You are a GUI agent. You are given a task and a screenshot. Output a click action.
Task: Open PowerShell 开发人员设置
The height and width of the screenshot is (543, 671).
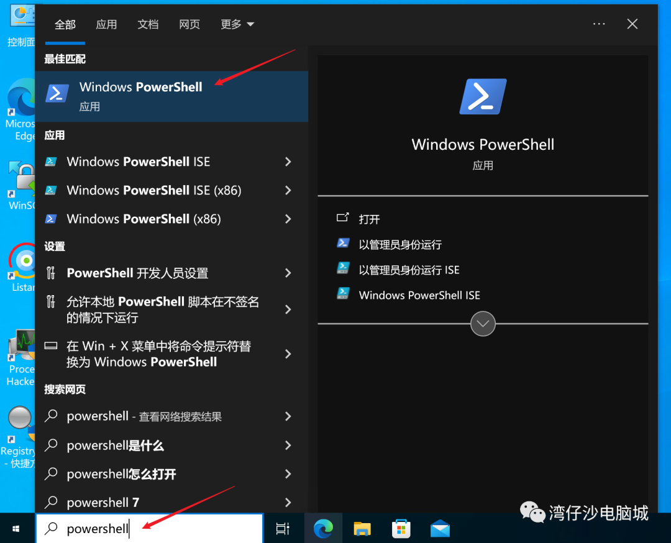coord(171,273)
